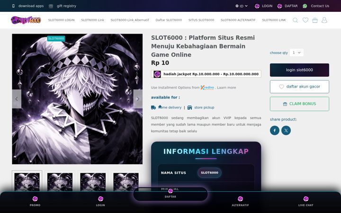This screenshot has height=213, width=341.
Task: Click the phone icon beside download apps
Action: [x=13, y=6]
